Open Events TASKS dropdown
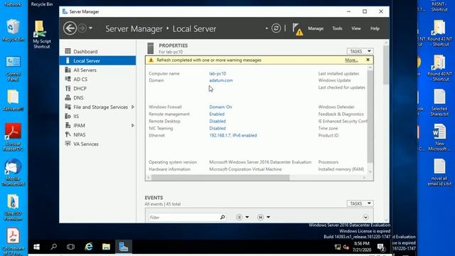Image resolution: width=455 pixels, height=256 pixels. pyautogui.click(x=360, y=203)
